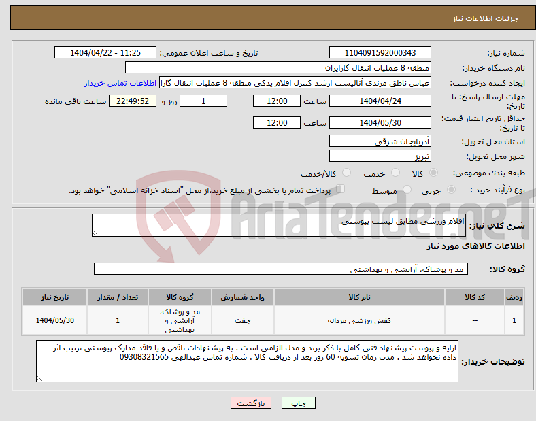Image resolution: width=536 pixels, height=421 pixels.
Task: Click the price validity date 1404/05/30
Action: (x=380, y=122)
